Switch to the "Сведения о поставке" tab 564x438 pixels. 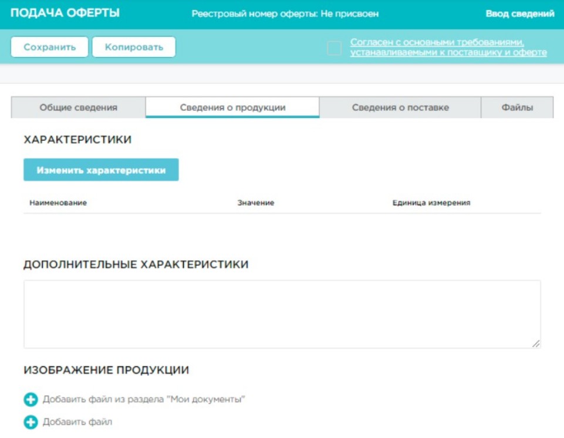pyautogui.click(x=400, y=107)
